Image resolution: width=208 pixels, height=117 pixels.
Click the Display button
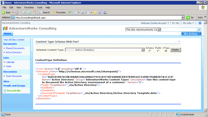[x=175, y=50]
